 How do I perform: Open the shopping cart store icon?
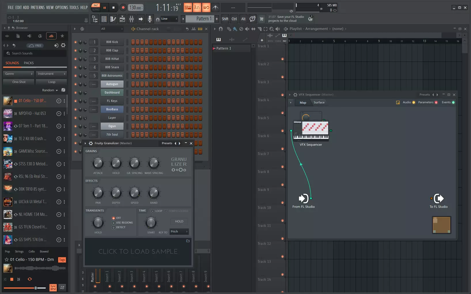click(x=262, y=19)
